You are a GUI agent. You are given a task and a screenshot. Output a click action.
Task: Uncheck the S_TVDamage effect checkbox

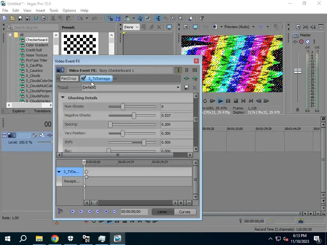point(83,78)
